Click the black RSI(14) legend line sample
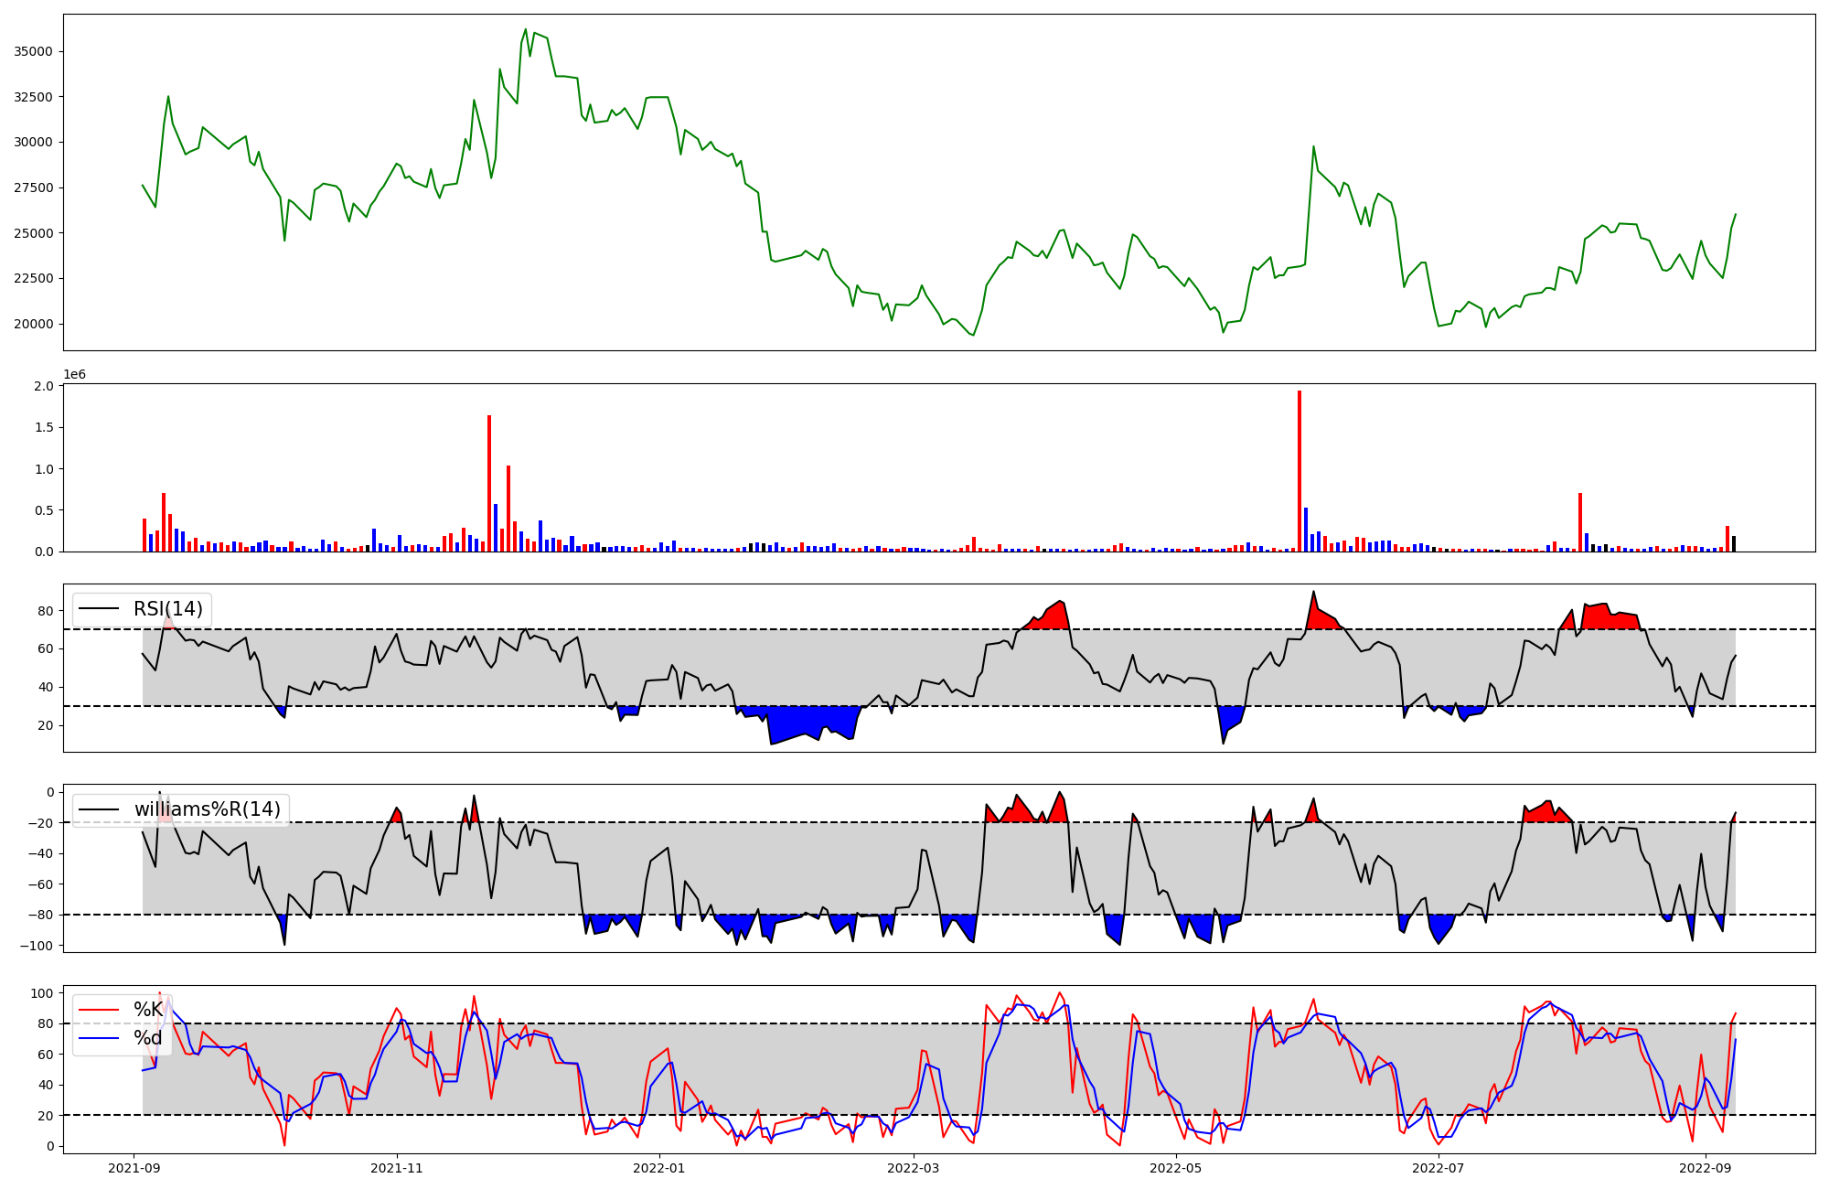Screen dimensions: 1829x1189 (x=99, y=609)
